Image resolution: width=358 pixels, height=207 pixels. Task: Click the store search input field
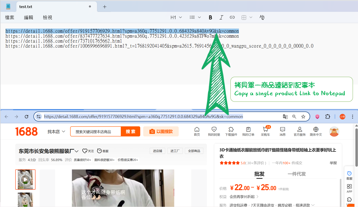coord(96,132)
